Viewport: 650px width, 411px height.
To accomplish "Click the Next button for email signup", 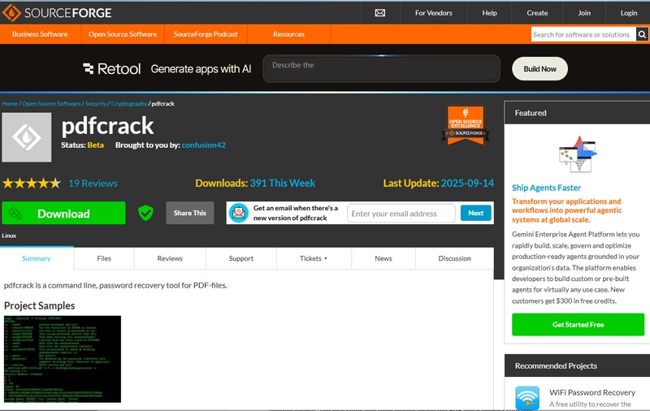I will pos(475,213).
